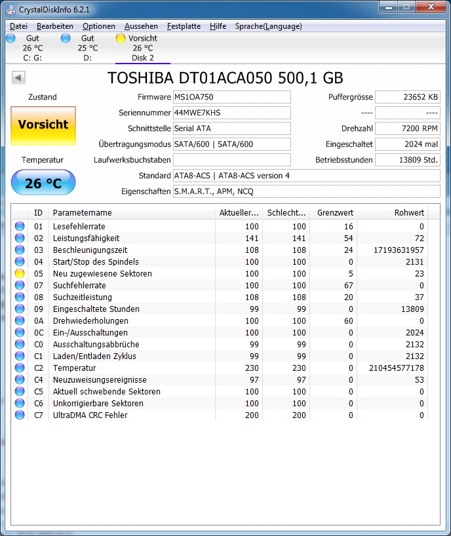Select the blue status orb for C: G:
The width and height of the screenshot is (451, 536).
[x=11, y=38]
